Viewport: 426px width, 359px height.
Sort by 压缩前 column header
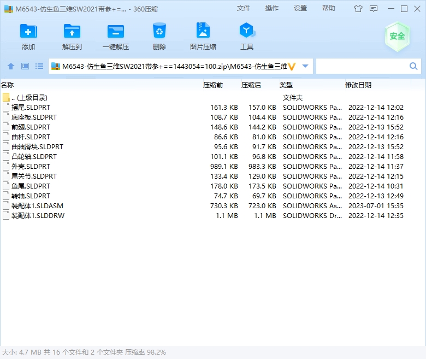[x=213, y=85]
